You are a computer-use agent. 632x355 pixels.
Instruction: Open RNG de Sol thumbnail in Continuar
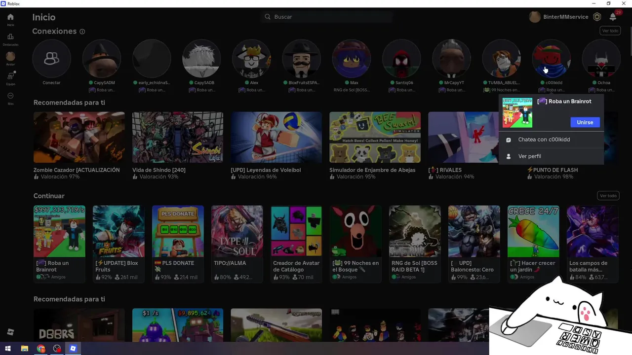415,231
